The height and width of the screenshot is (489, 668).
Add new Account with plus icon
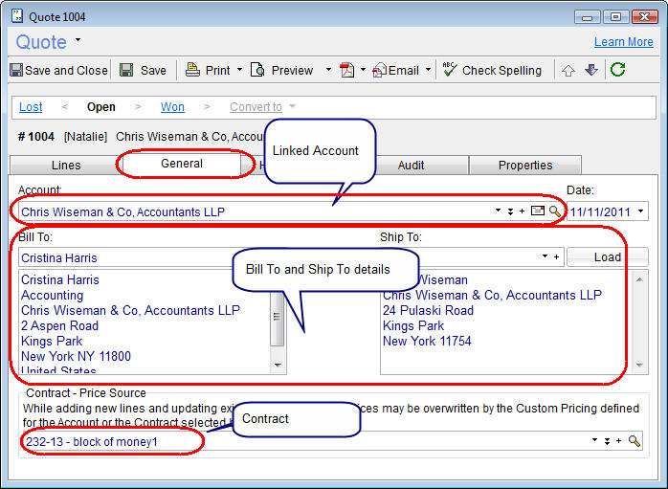[523, 211]
